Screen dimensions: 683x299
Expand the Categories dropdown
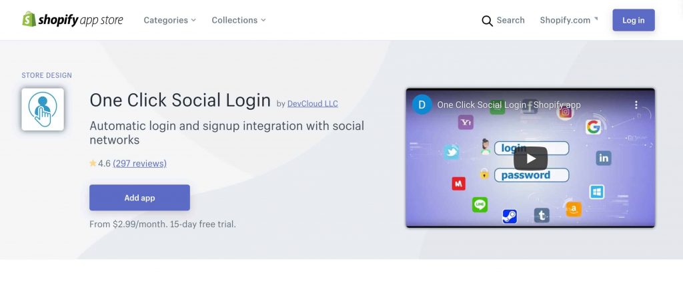pyautogui.click(x=170, y=20)
